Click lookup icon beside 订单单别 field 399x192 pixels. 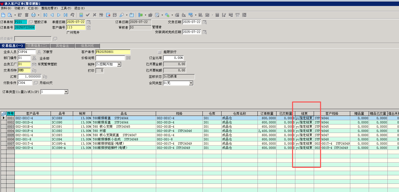(x=31, y=22)
